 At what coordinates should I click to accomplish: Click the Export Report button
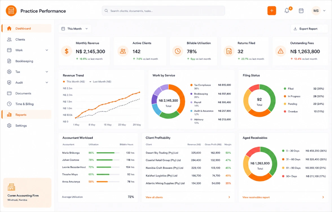click(x=309, y=28)
